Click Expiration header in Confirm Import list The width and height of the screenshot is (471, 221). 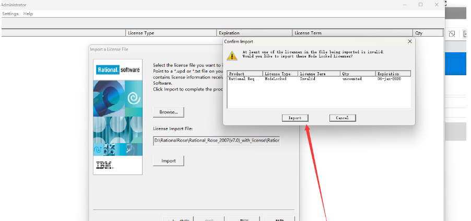393,74
